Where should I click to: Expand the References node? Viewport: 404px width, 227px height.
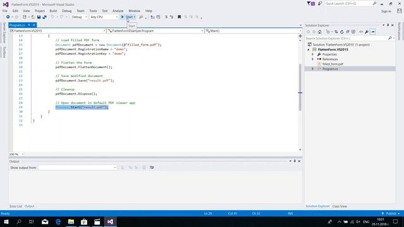[313, 59]
